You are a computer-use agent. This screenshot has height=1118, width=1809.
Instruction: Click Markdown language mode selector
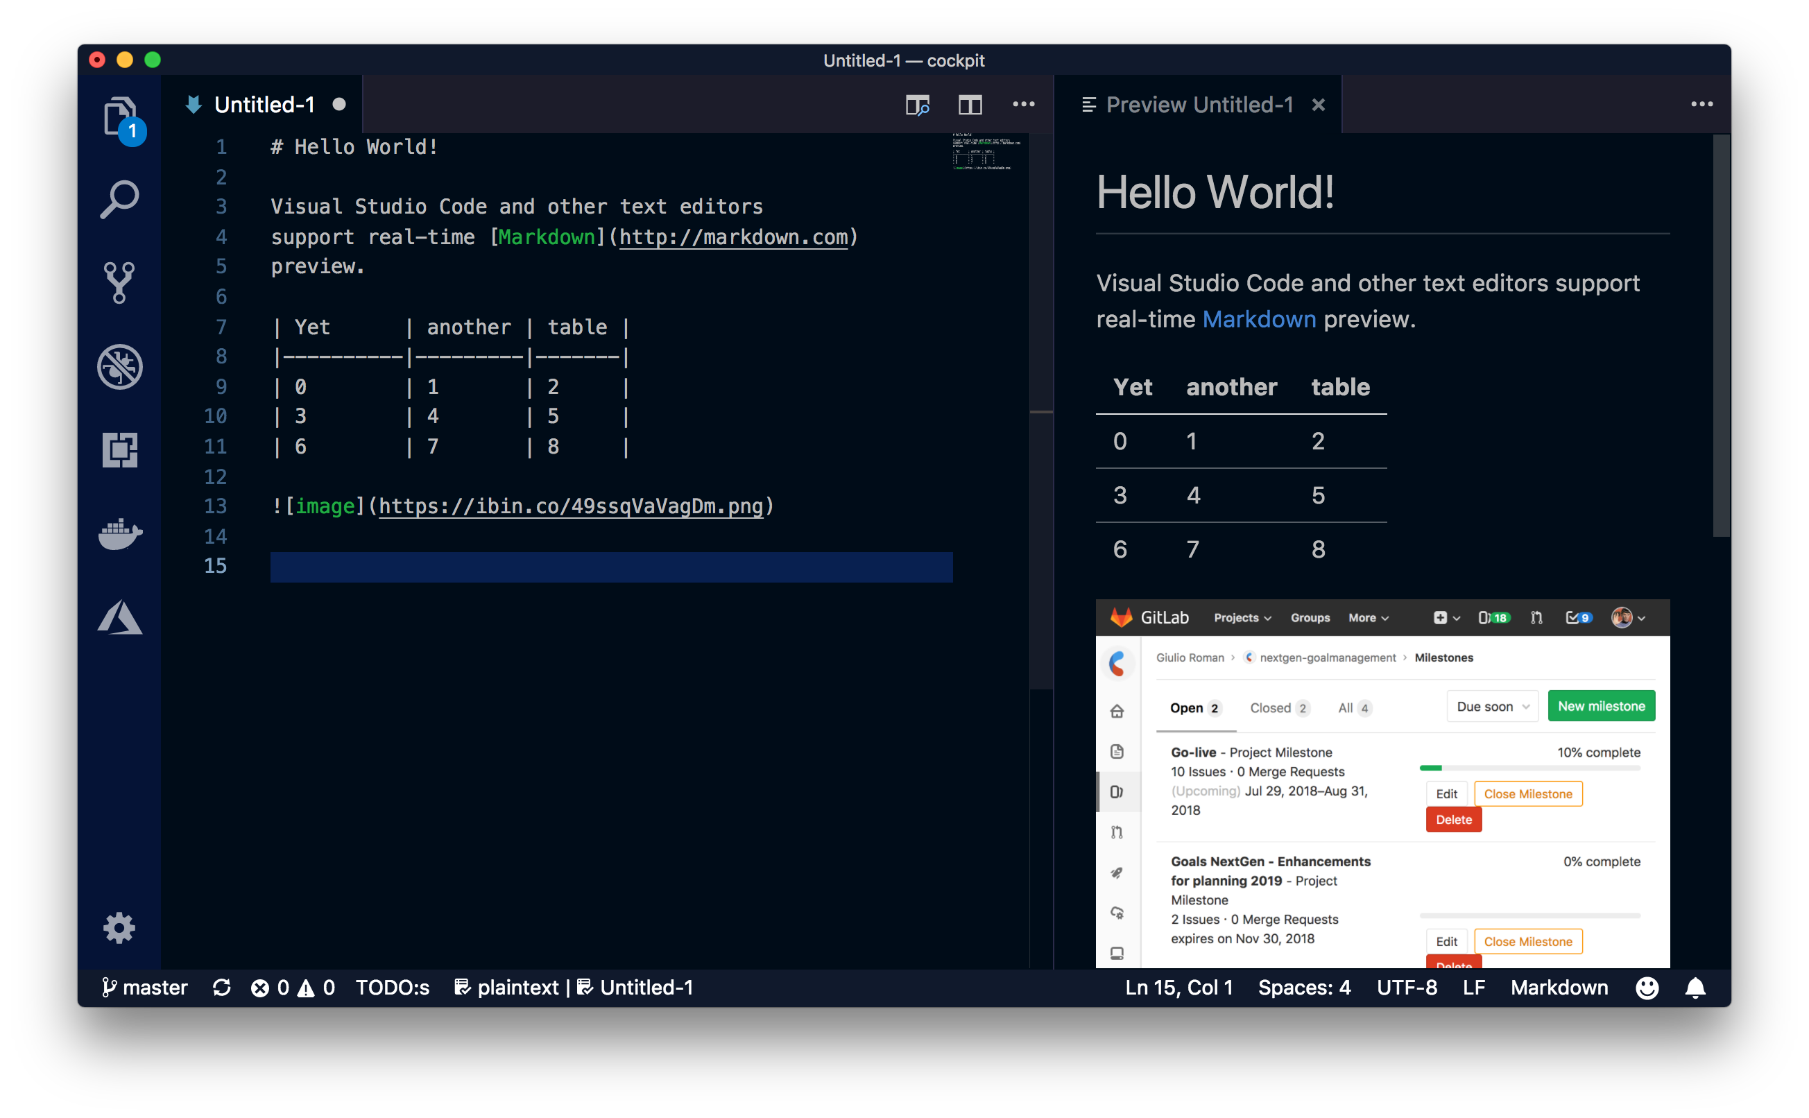[x=1559, y=987]
